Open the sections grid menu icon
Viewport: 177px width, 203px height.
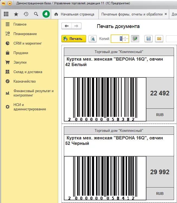pos(6,14)
